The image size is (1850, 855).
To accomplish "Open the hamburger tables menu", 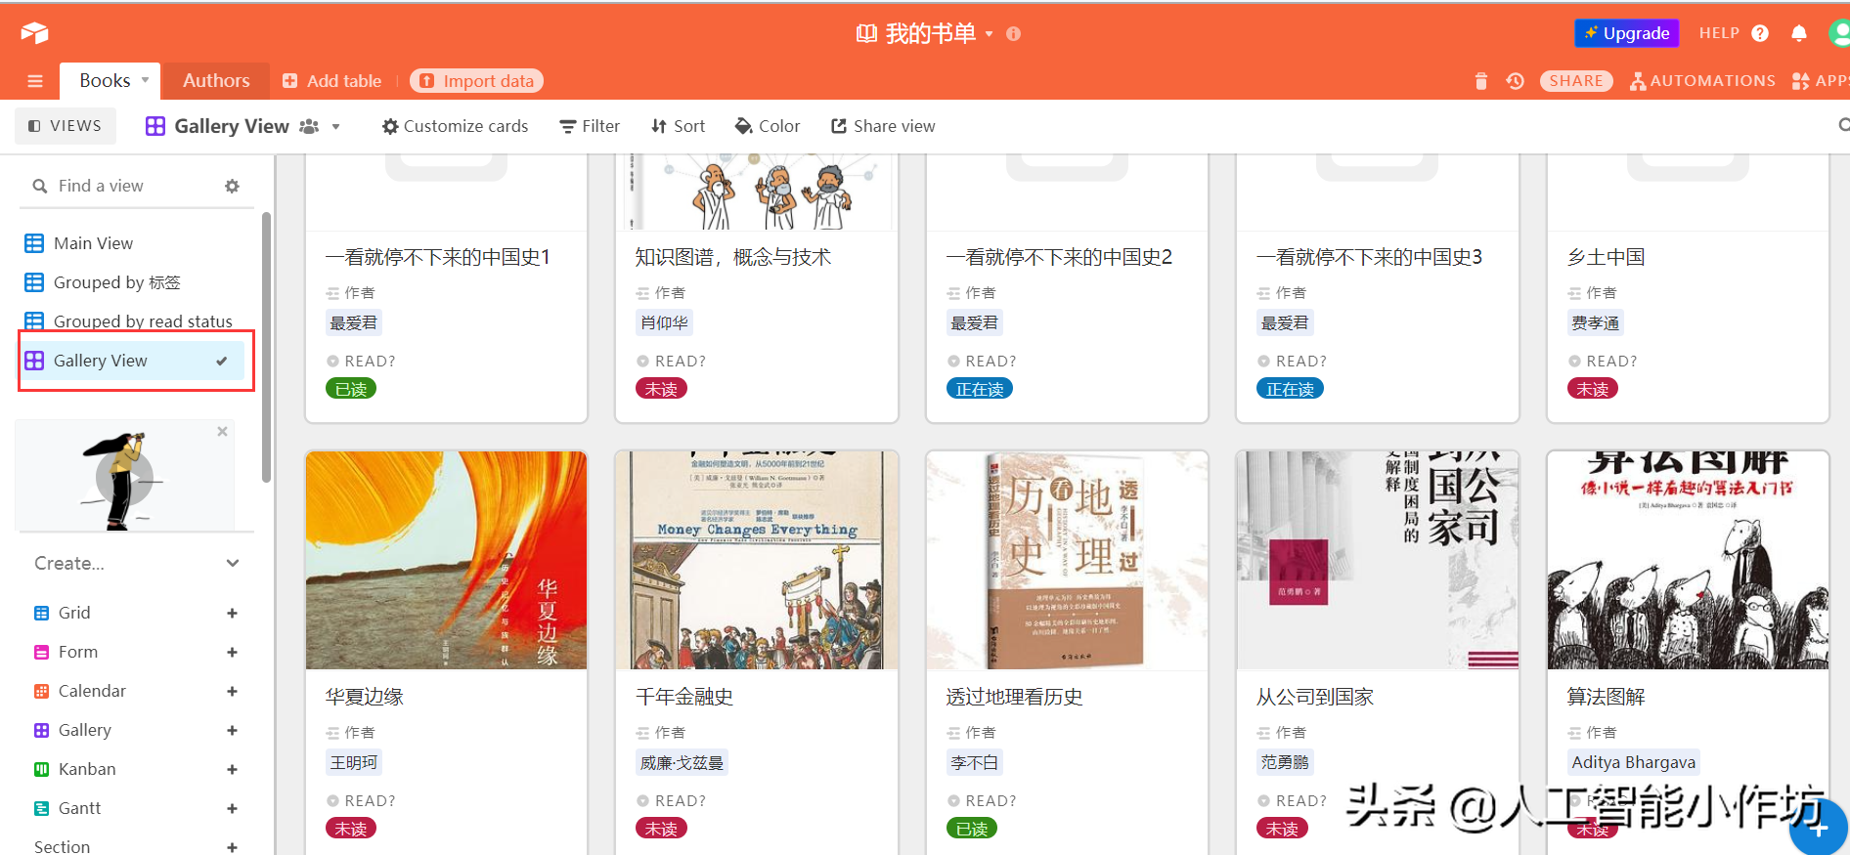I will pos(35,81).
